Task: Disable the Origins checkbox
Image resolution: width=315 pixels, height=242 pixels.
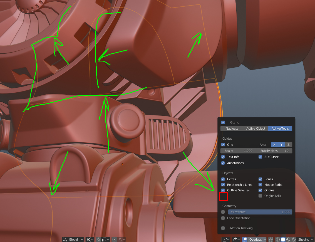Action: (x=260, y=190)
